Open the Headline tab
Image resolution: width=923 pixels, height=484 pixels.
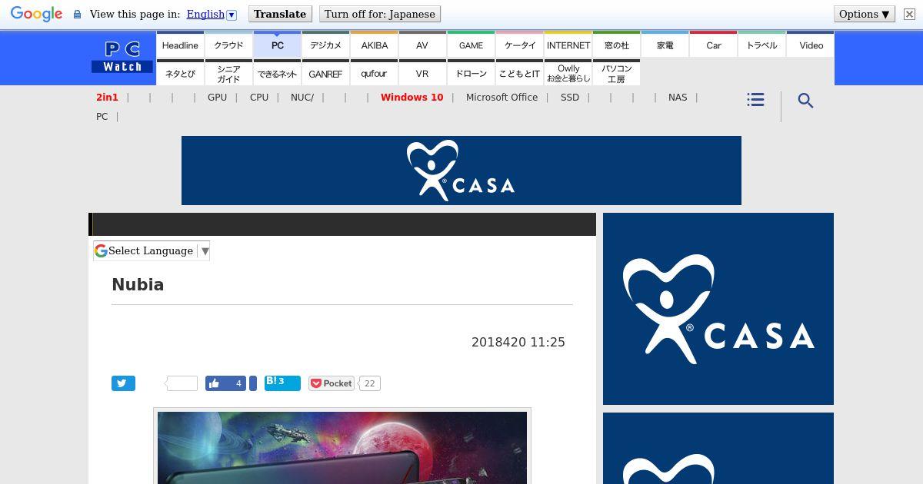tap(180, 45)
